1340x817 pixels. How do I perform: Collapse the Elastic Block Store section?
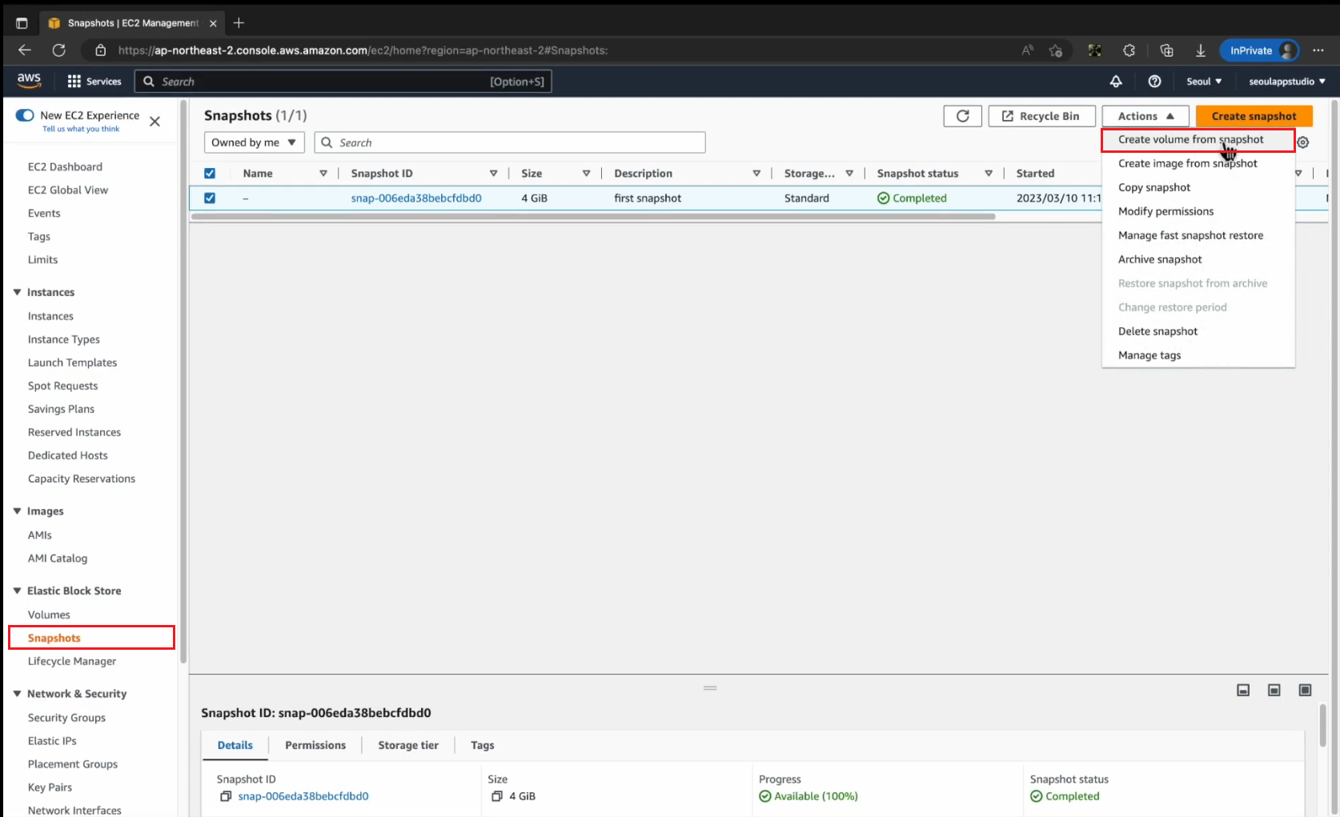(18, 591)
